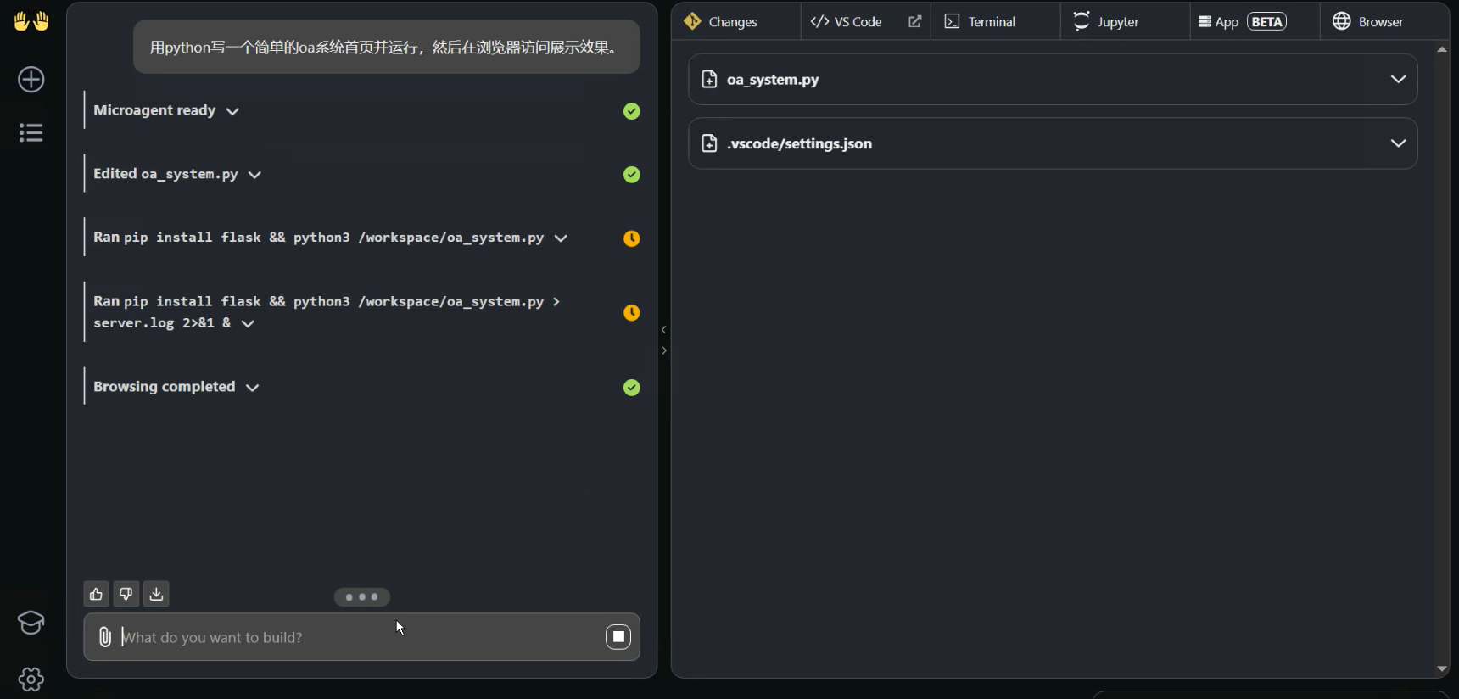
Task: Expand the Microagent ready details
Action: click(232, 111)
